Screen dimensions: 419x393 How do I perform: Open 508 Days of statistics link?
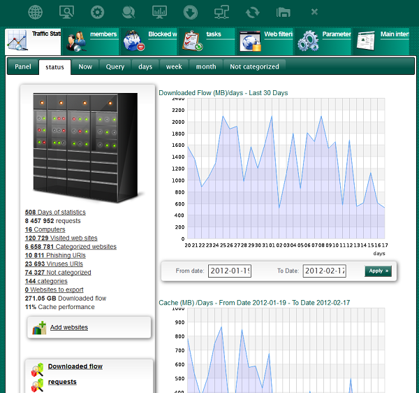[x=55, y=212]
